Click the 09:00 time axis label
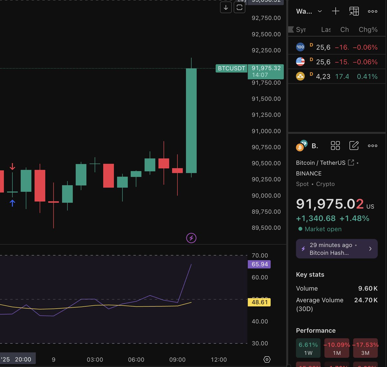This screenshot has height=367, width=387. [x=177, y=359]
